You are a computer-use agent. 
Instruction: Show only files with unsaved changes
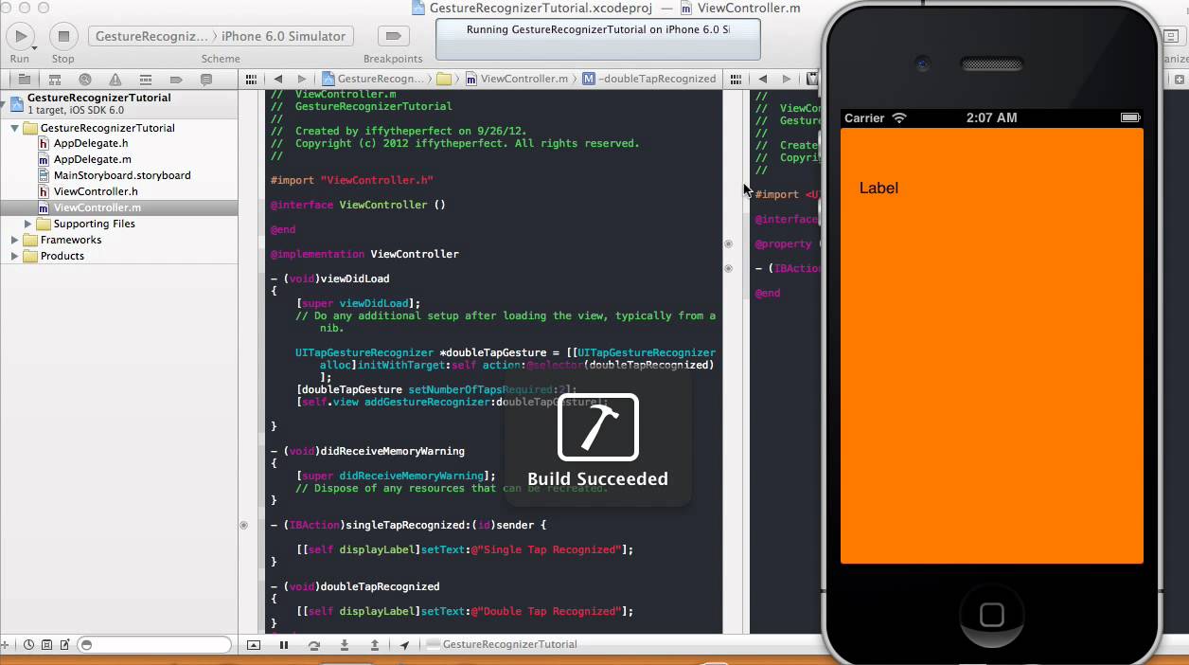65,645
